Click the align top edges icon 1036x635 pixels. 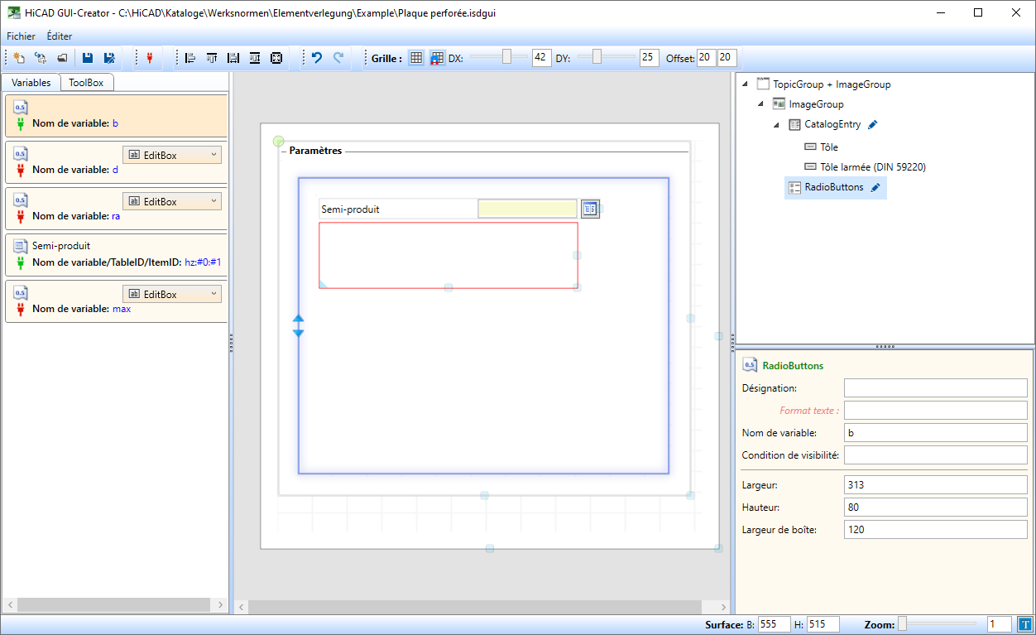click(212, 58)
